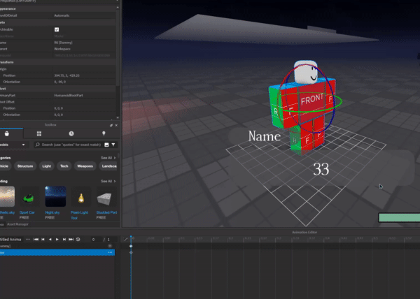Viewport: 420px width, 299px height.
Task: Open the Night sky model thumbnail
Action: click(55, 197)
